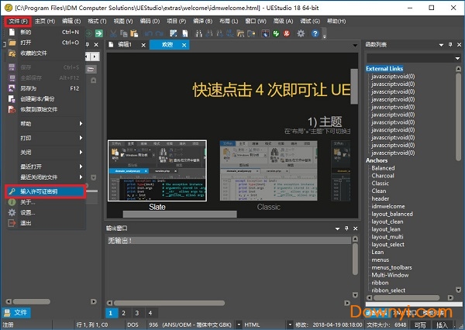The image size is (465, 330).
Task: Click the Redo arrow toolbar icon
Action: [x=159, y=33]
